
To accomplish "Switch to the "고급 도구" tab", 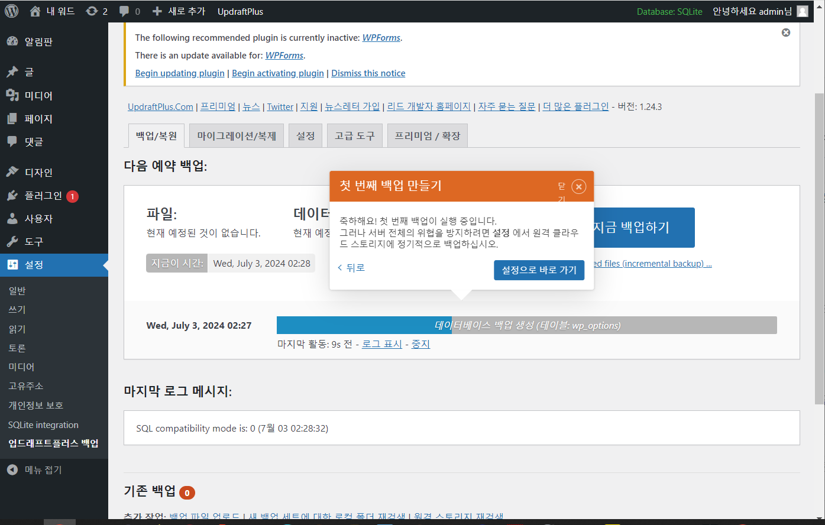I will pos(355,135).
